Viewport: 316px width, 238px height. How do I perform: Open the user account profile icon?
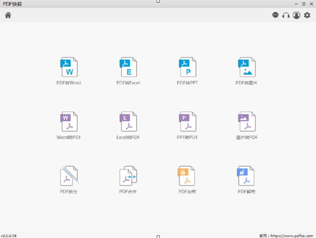pos(296,15)
